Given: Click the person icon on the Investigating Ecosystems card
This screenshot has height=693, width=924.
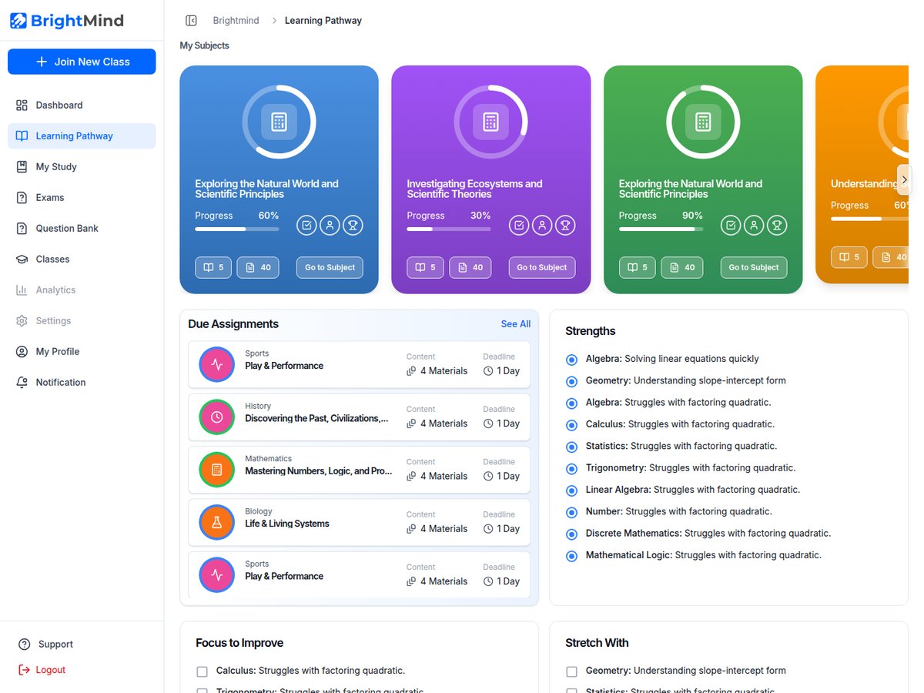Looking at the screenshot, I should (x=542, y=226).
